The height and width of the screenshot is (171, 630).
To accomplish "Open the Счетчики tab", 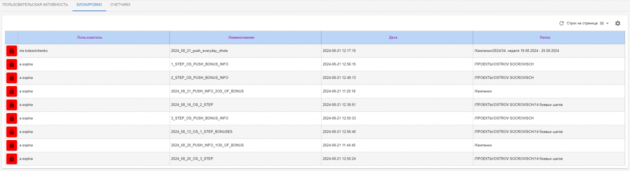I will pos(120,5).
